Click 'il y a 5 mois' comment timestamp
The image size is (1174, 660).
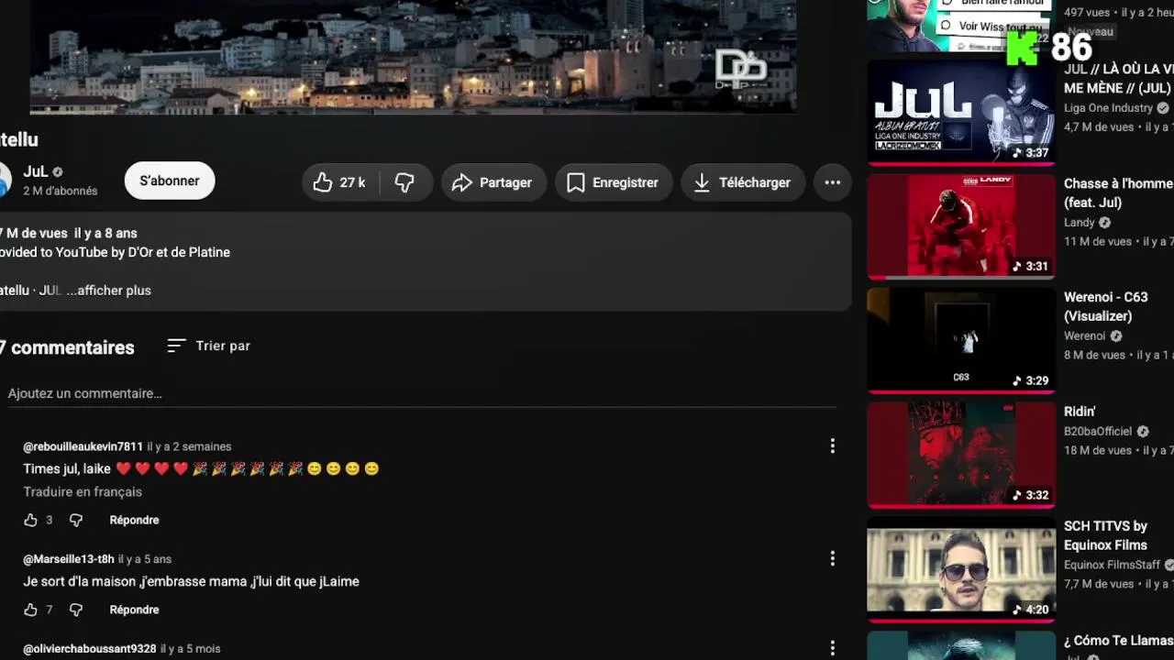(191, 649)
